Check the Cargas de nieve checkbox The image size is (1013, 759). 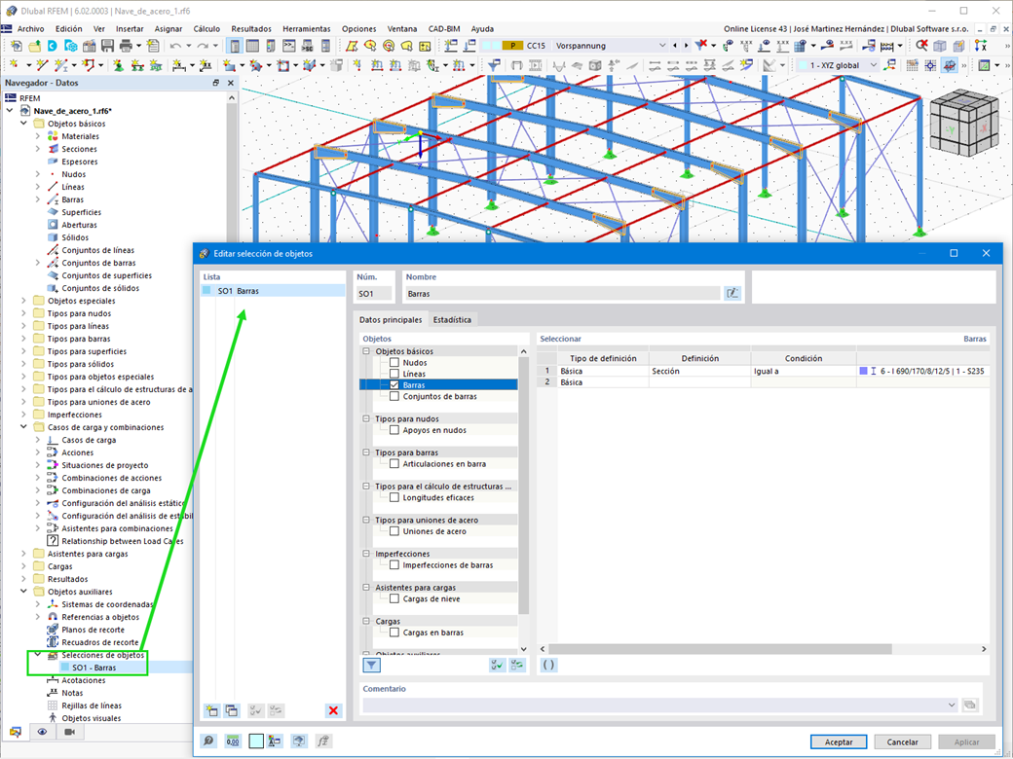[x=394, y=598]
